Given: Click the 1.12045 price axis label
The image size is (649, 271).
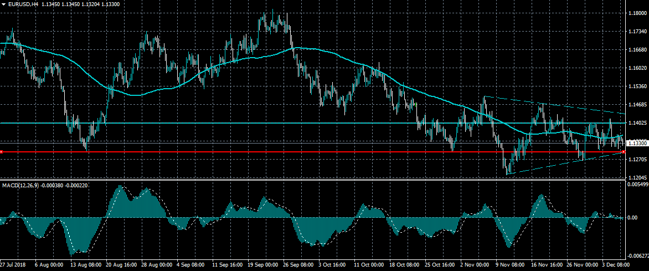Looking at the screenshot, I should (637, 177).
